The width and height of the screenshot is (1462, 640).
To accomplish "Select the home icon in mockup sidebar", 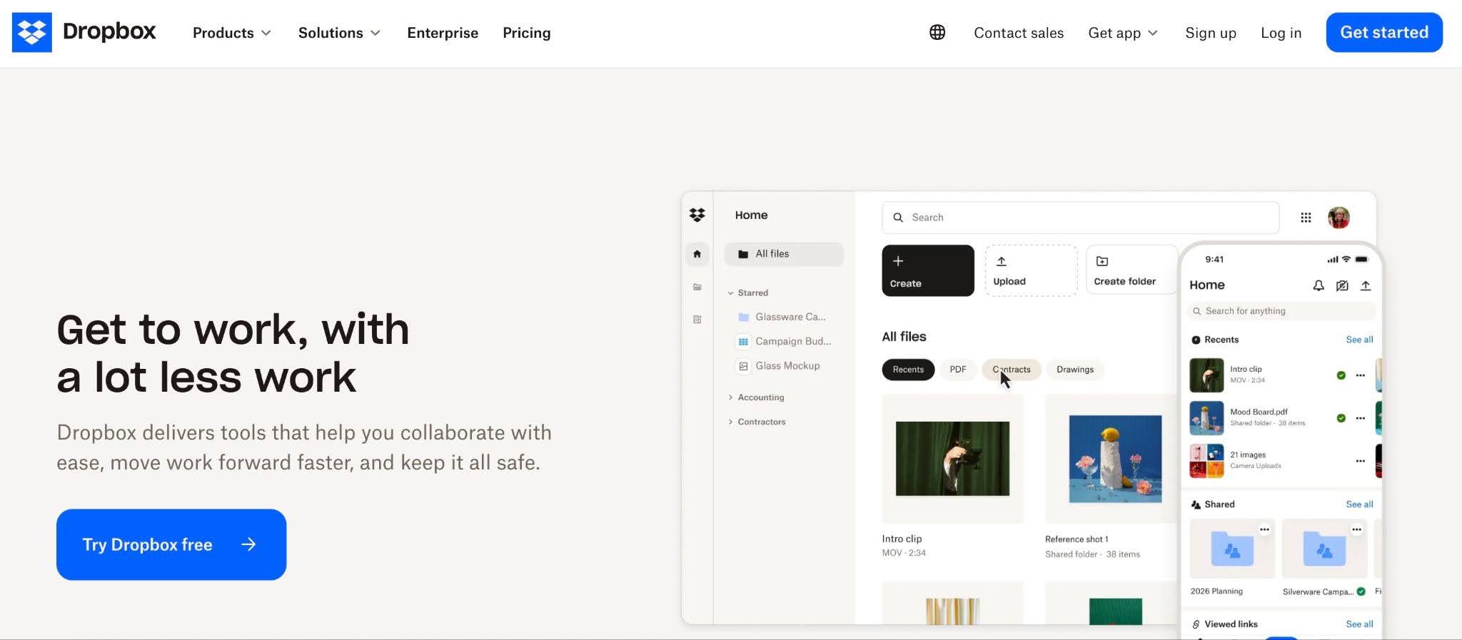I will (x=697, y=254).
